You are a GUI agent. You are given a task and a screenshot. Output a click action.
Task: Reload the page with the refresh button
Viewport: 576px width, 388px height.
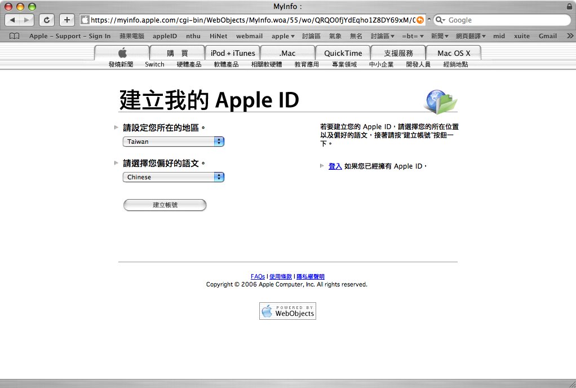pos(47,20)
